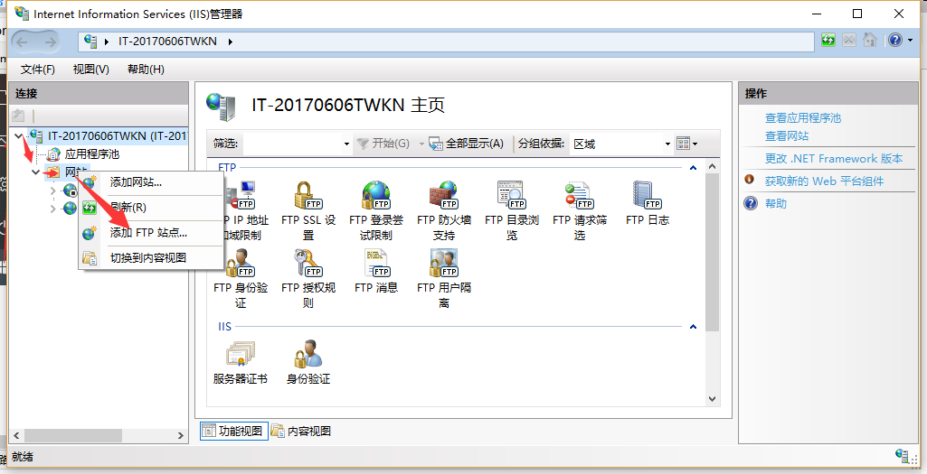Click the 全部显示(A) button

click(467, 144)
